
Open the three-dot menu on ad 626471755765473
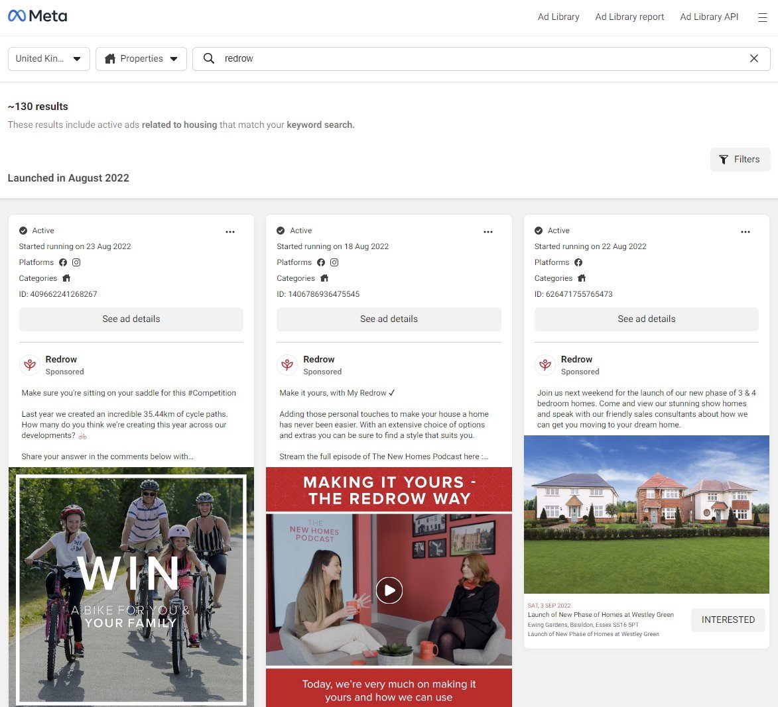click(x=746, y=231)
